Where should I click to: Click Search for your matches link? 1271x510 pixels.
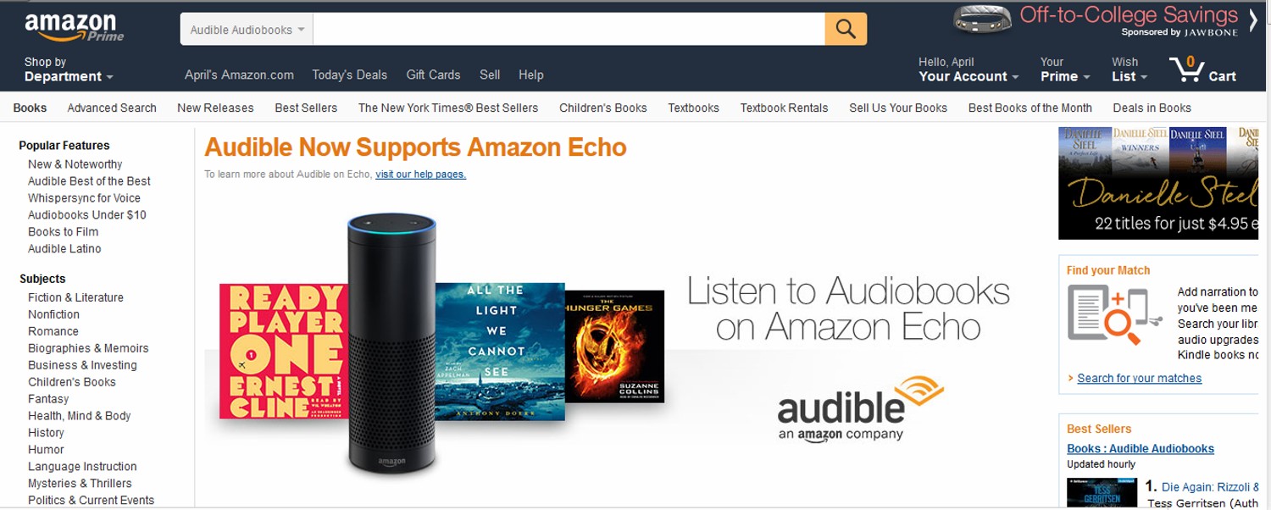tap(1139, 378)
